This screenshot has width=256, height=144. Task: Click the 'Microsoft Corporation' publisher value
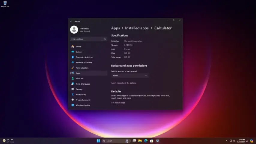pos(133,41)
